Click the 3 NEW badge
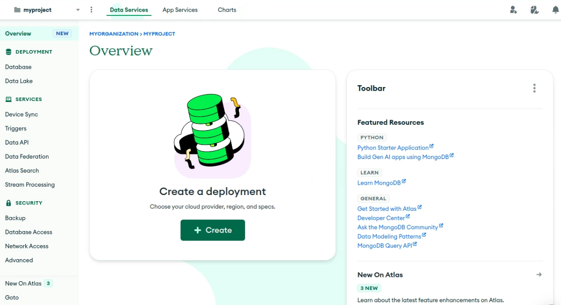 pos(368,288)
